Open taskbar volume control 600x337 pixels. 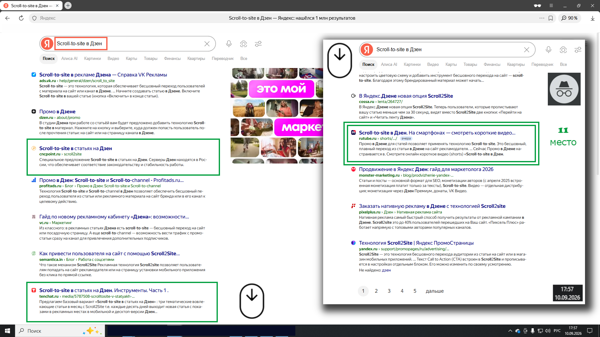[548, 331]
